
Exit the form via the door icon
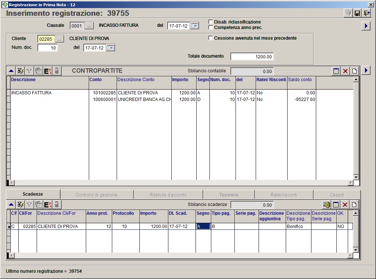(366, 13)
